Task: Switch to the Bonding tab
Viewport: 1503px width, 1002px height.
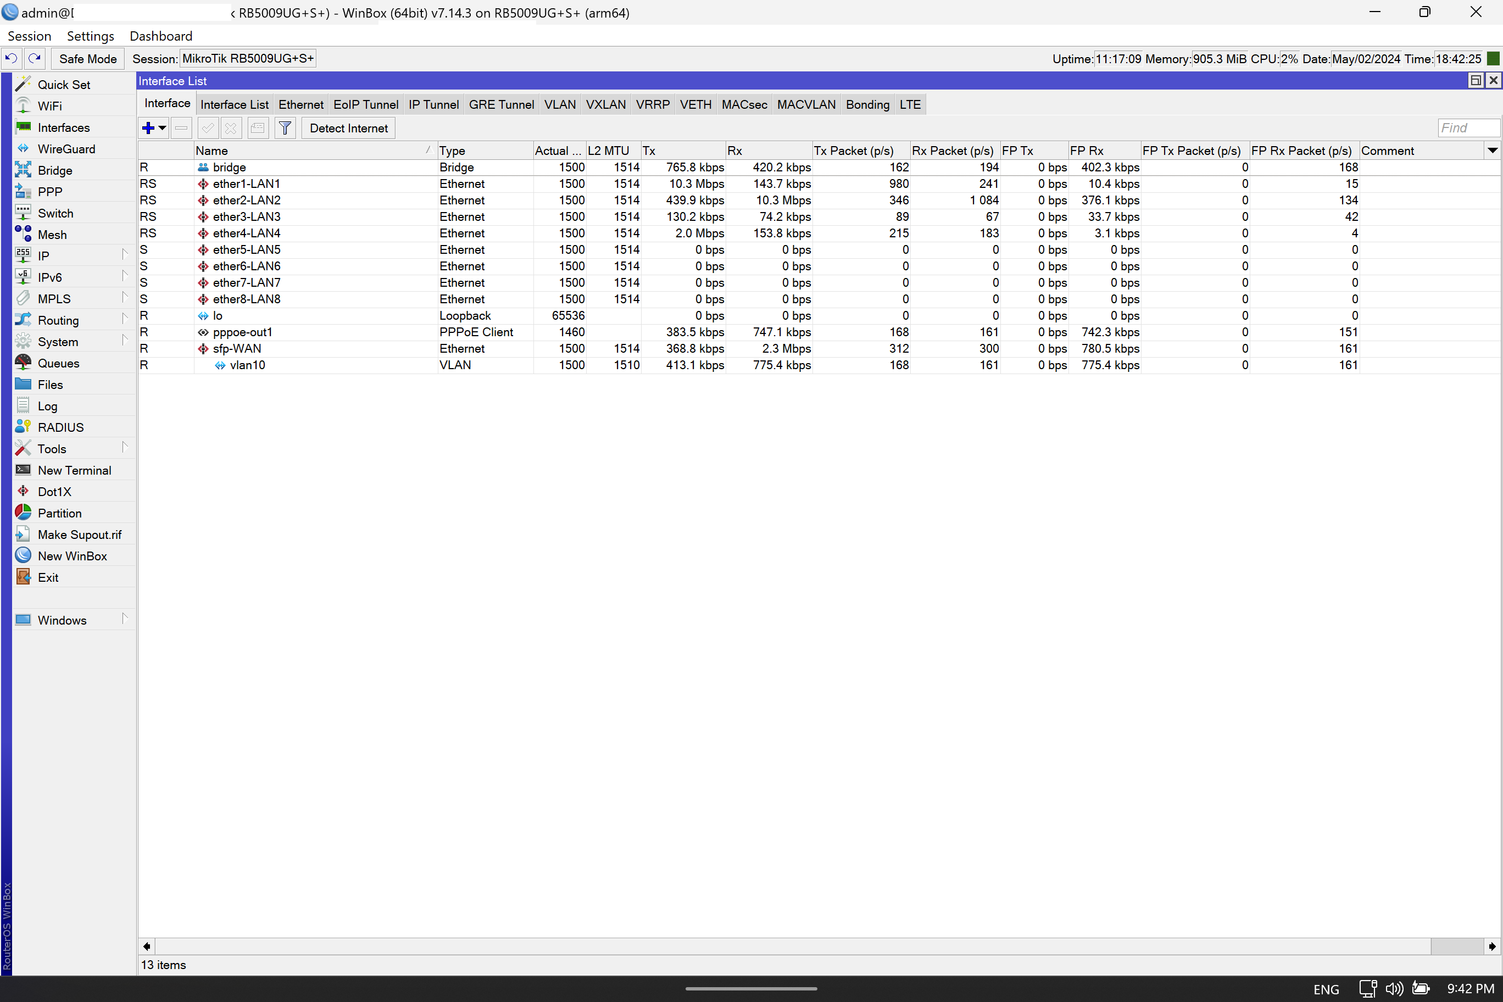Action: click(x=867, y=105)
